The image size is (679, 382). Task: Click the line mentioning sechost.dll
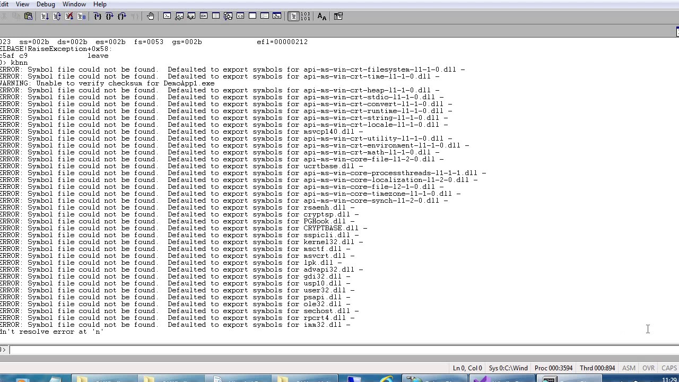click(179, 311)
